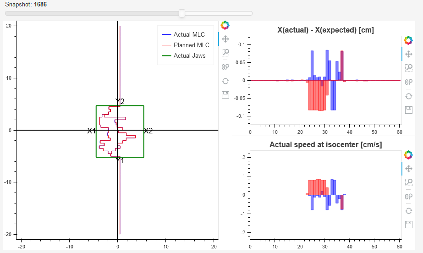The height and width of the screenshot is (253, 423).
Task: Click the Y2 jaw label
Action: click(x=120, y=101)
